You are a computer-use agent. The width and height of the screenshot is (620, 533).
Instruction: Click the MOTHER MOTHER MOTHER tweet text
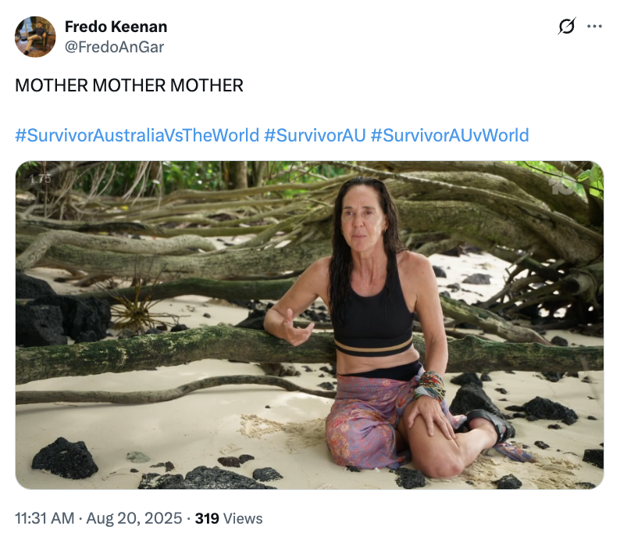[x=130, y=85]
